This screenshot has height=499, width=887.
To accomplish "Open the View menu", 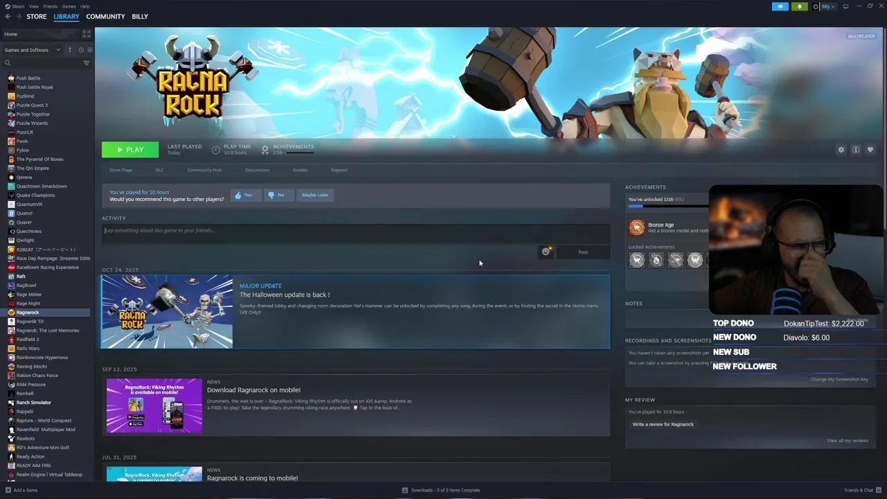I will point(34,6).
